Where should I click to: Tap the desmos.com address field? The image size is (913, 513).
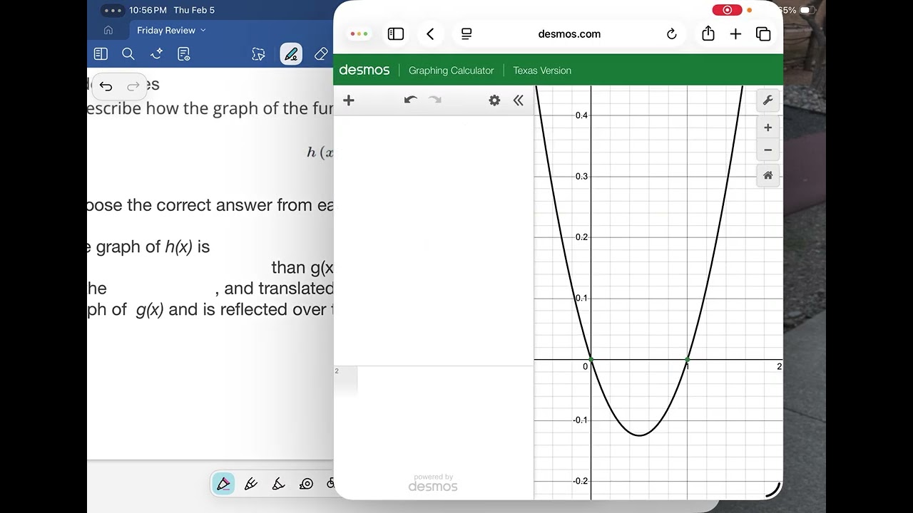pyautogui.click(x=569, y=33)
